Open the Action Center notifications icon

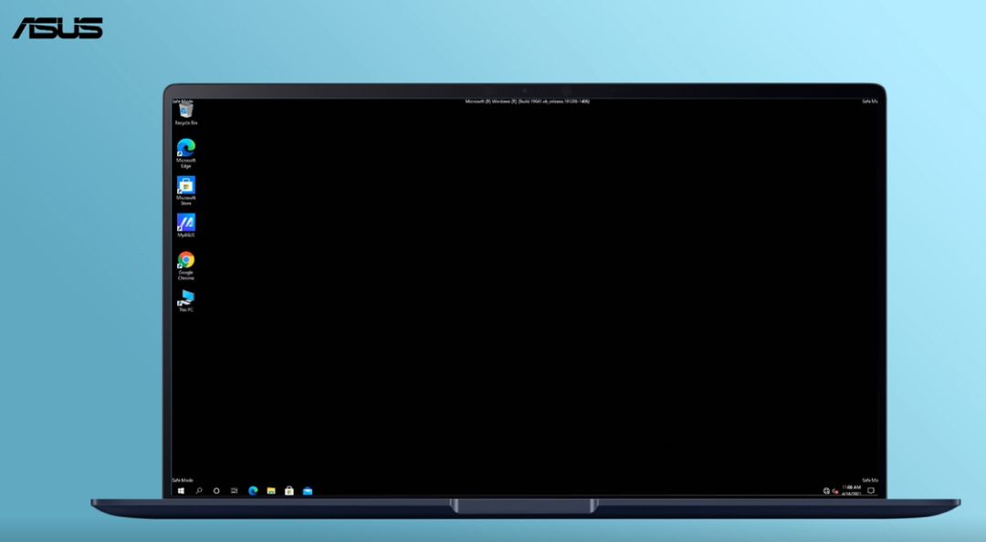tap(871, 490)
